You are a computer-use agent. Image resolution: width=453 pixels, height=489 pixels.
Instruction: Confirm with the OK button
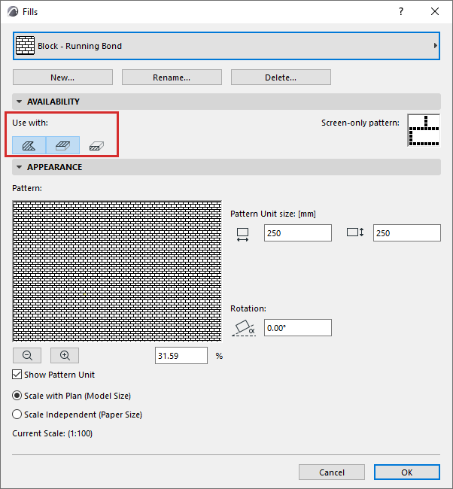407,472
